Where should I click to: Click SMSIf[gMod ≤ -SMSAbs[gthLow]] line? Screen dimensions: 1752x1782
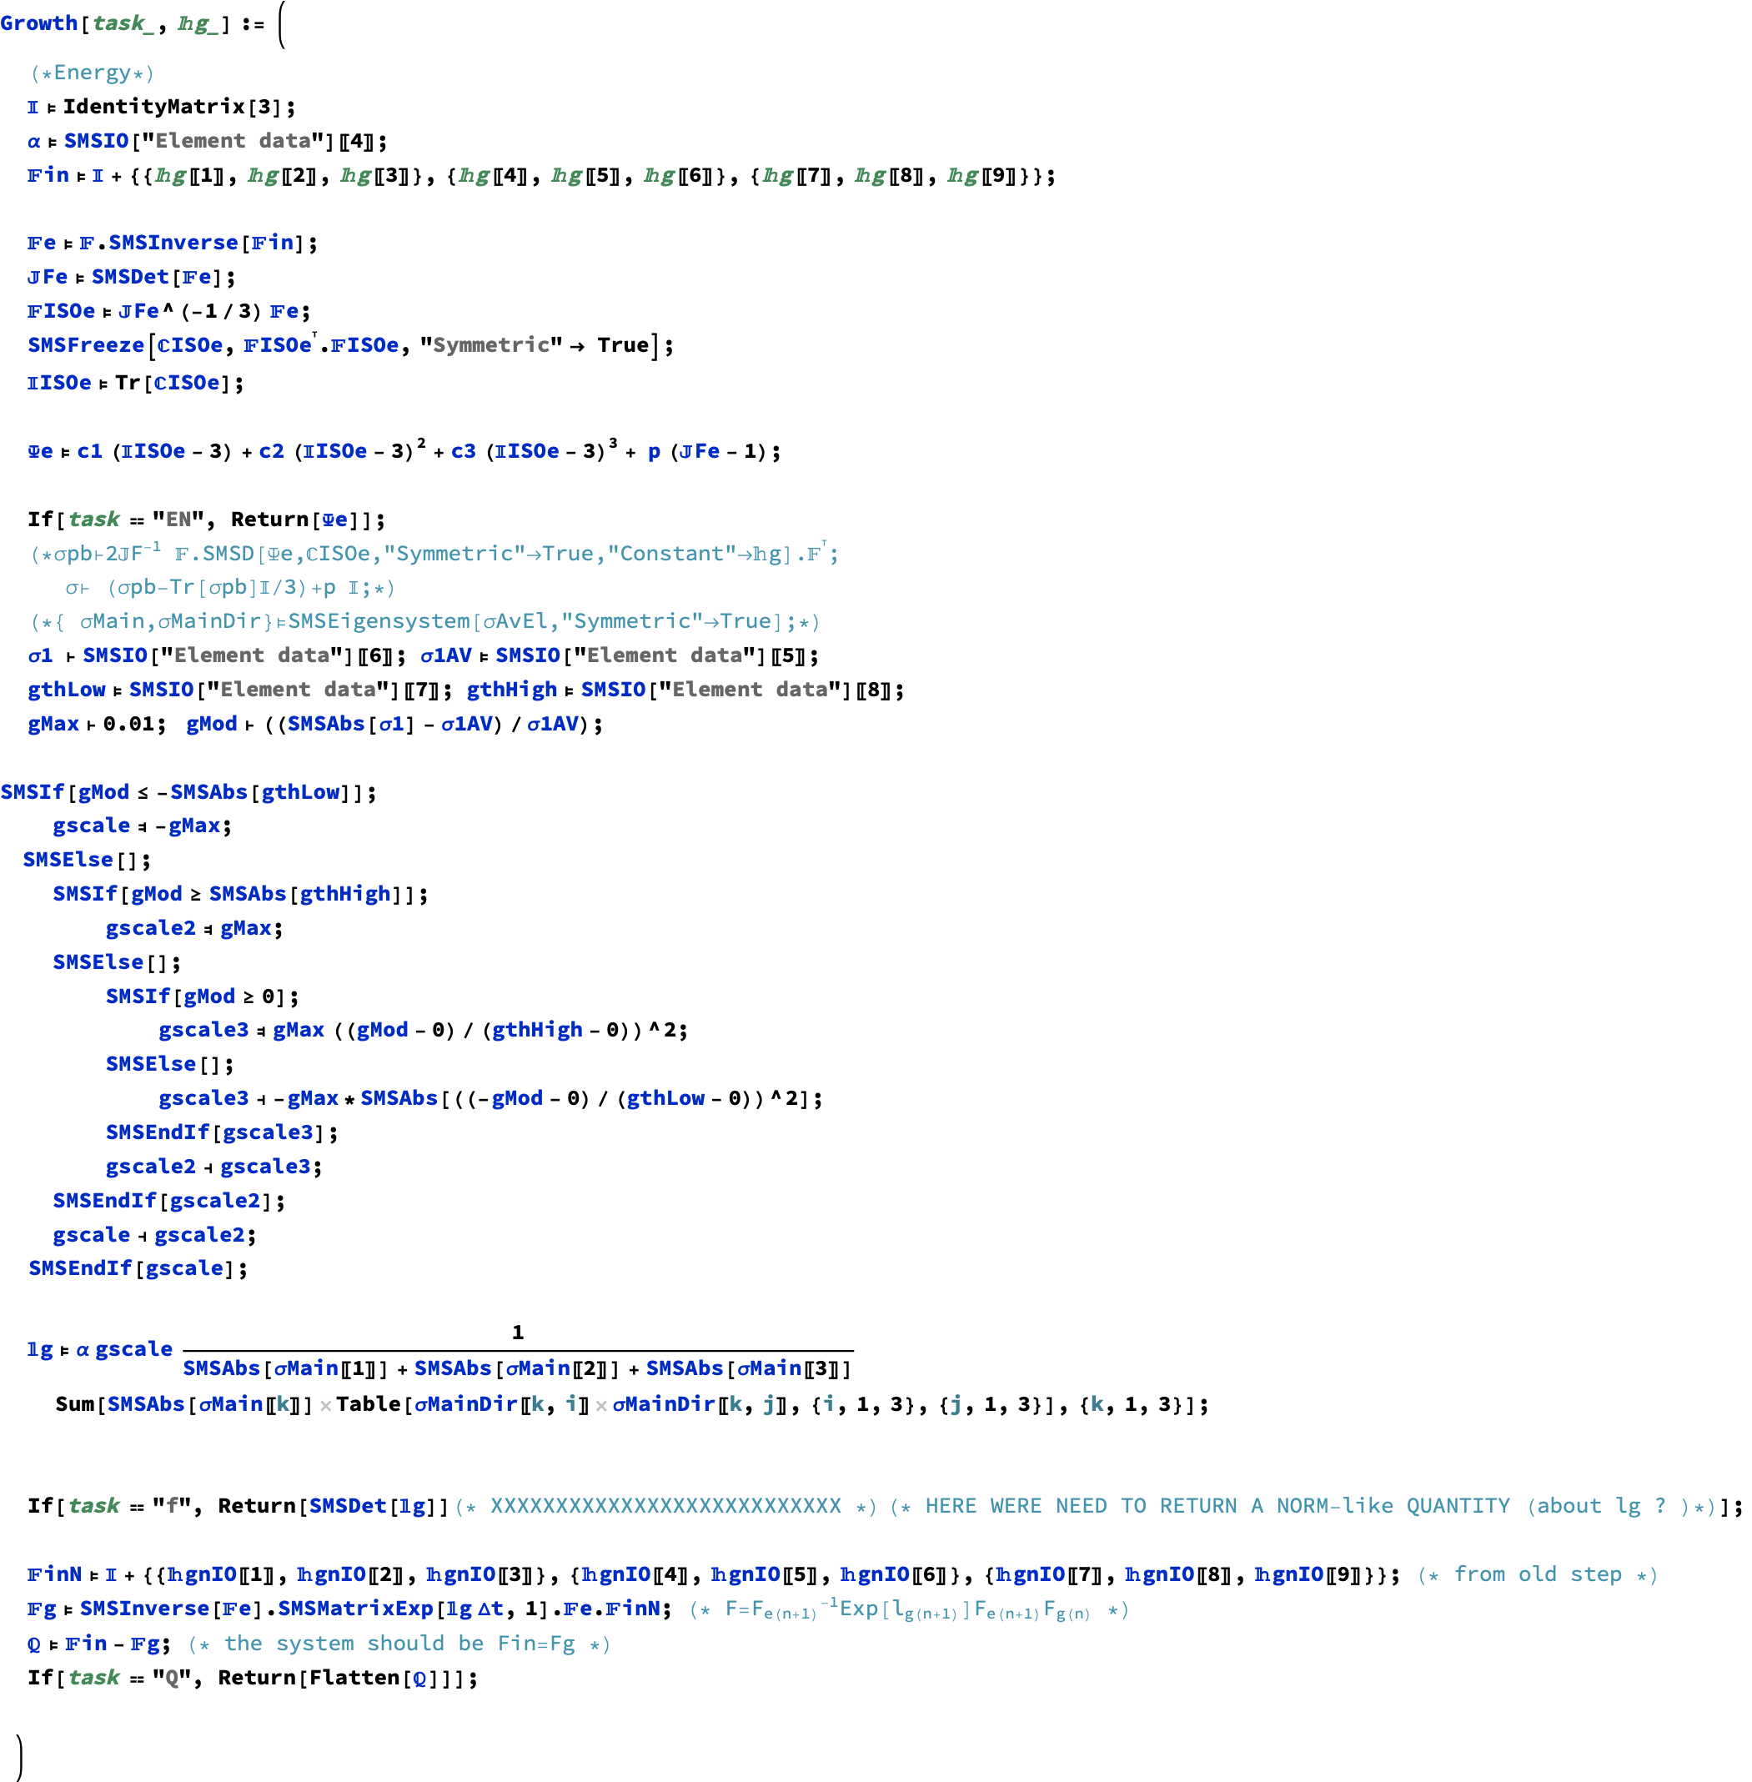tap(188, 792)
